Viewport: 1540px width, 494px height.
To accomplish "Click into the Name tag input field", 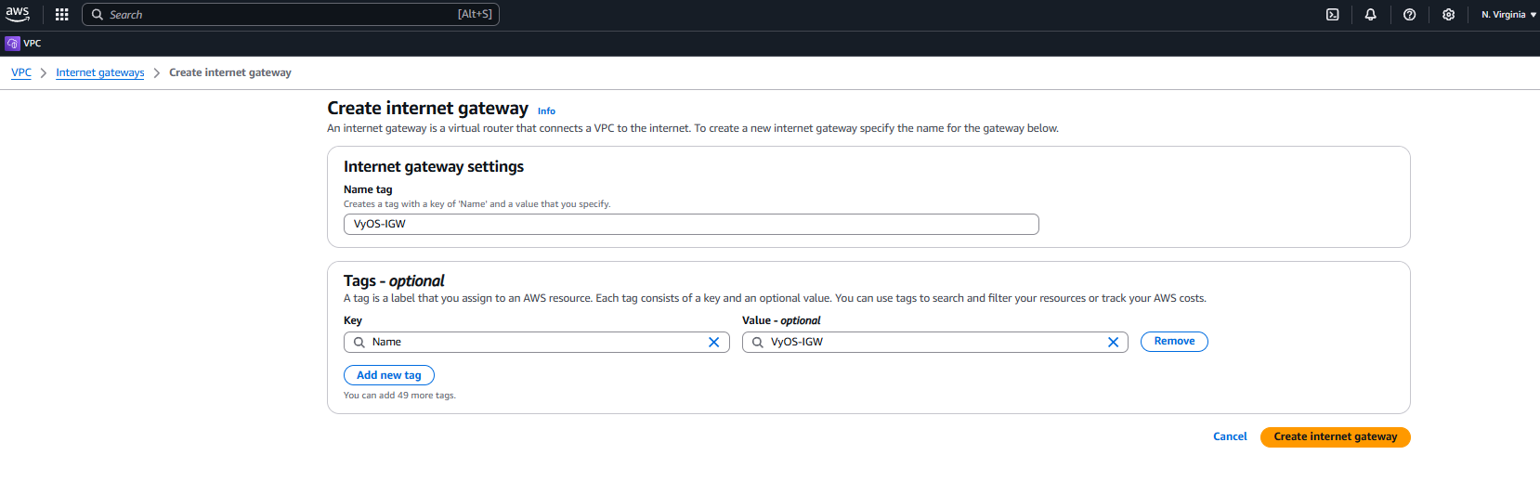I will [x=691, y=225].
